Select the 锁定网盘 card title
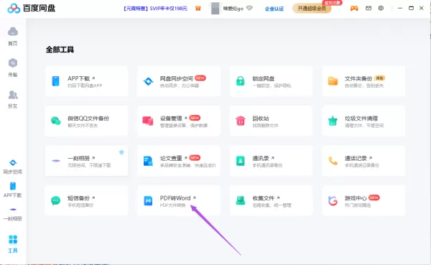Image resolution: width=431 pixels, height=265 pixels. click(x=264, y=78)
